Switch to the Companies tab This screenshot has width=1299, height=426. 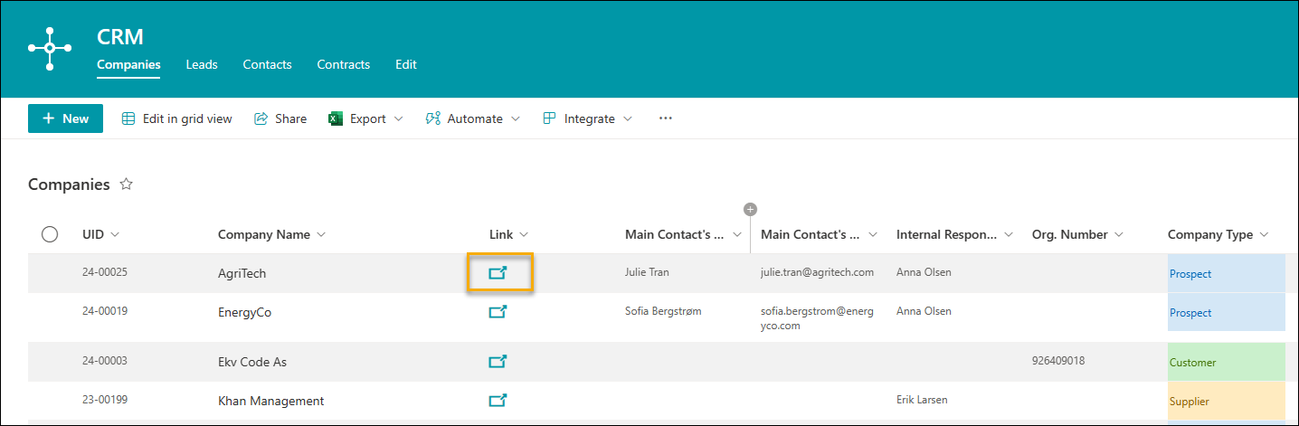point(128,64)
